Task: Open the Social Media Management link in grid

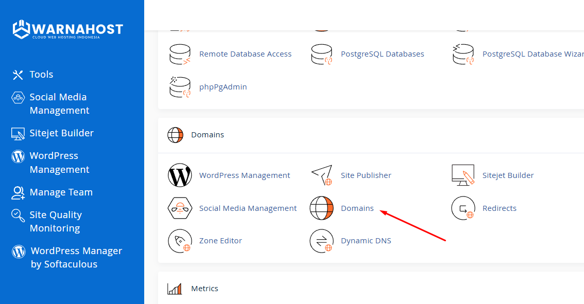Action: (x=248, y=208)
